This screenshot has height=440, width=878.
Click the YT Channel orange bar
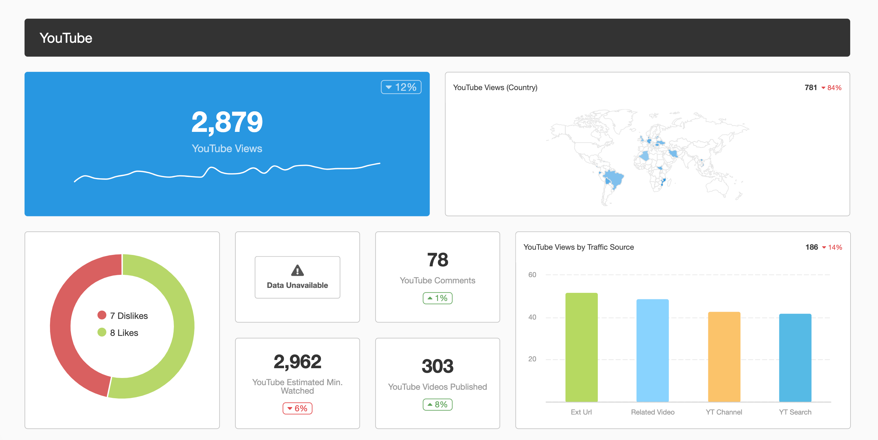click(x=724, y=357)
